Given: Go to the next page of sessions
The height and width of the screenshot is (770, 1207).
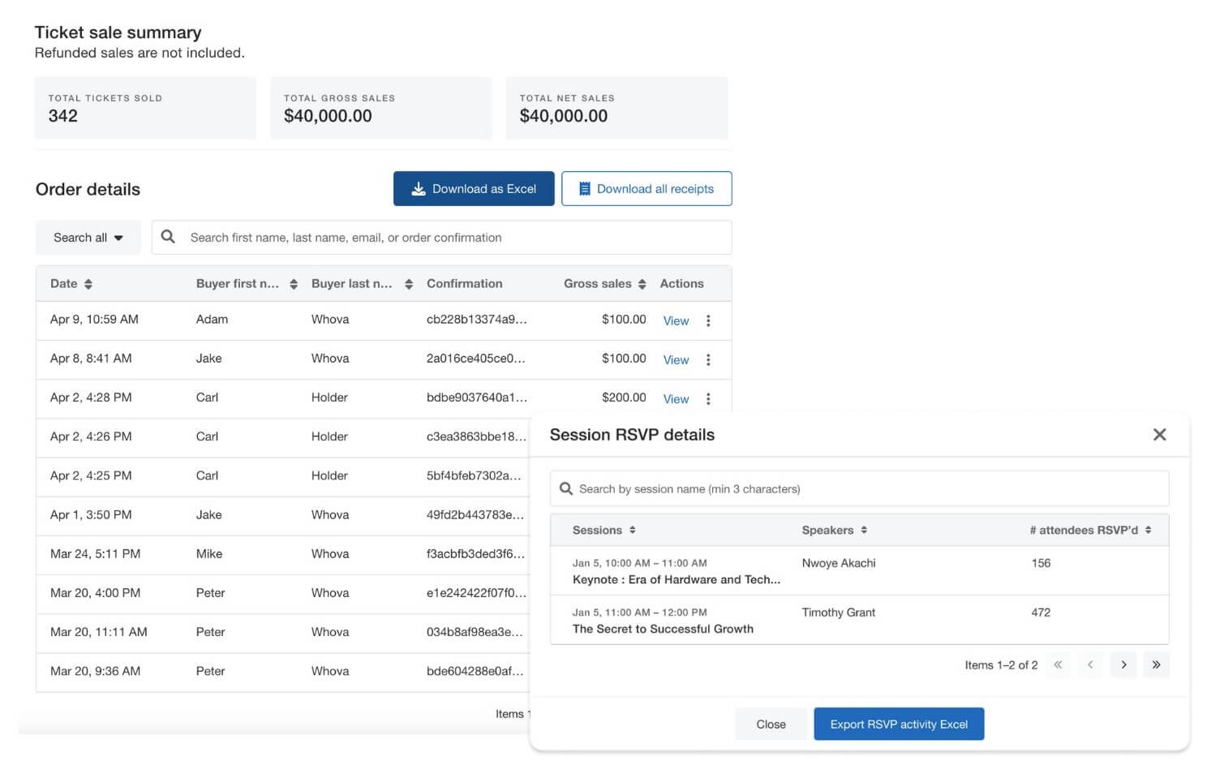Looking at the screenshot, I should [1123, 665].
